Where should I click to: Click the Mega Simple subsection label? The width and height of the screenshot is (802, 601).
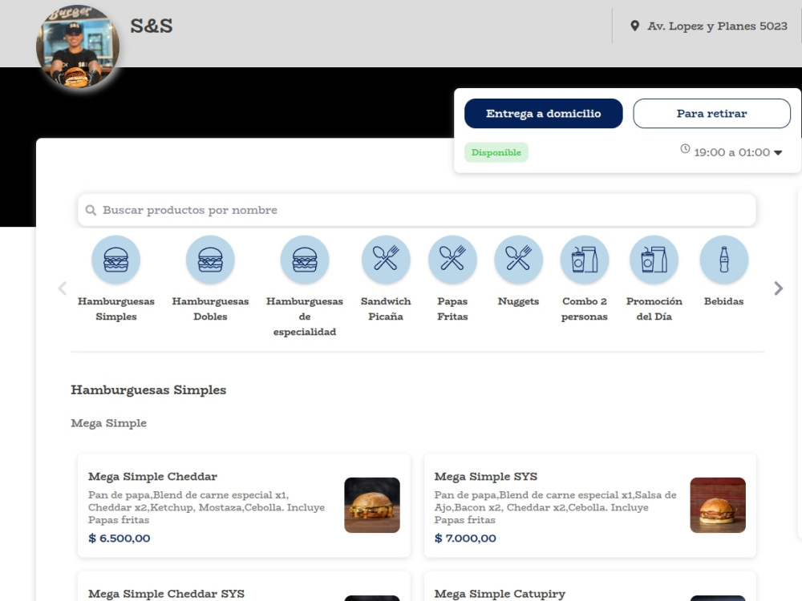point(108,423)
